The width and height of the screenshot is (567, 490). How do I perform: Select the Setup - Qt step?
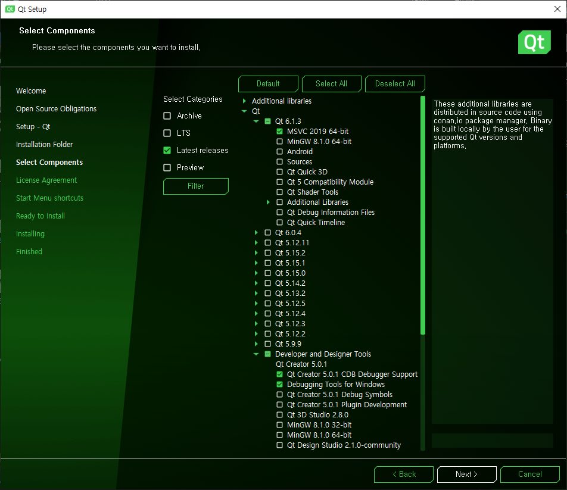click(x=33, y=126)
